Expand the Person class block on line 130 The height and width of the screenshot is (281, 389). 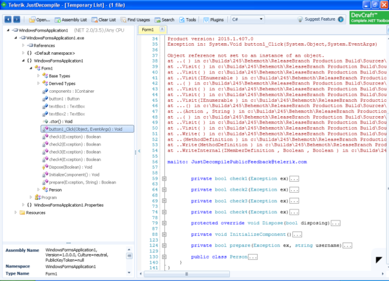pos(164,257)
